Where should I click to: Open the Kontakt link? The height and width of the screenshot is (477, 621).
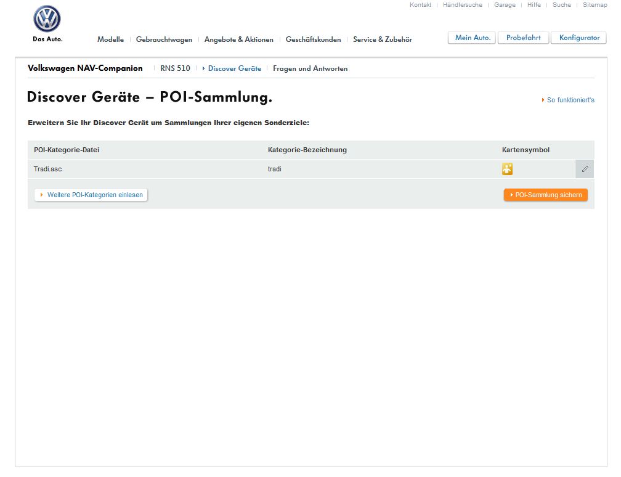pos(420,5)
